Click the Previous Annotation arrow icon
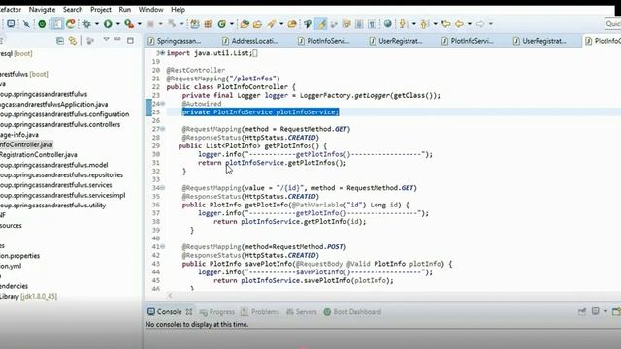621x349 pixels. 424,24
